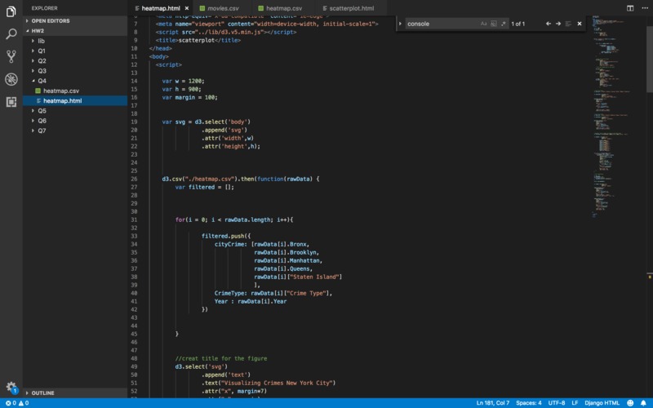Viewport: 653px width, 408px height.
Task: Click Ln 181, Col 7 in status bar
Action: (493, 403)
